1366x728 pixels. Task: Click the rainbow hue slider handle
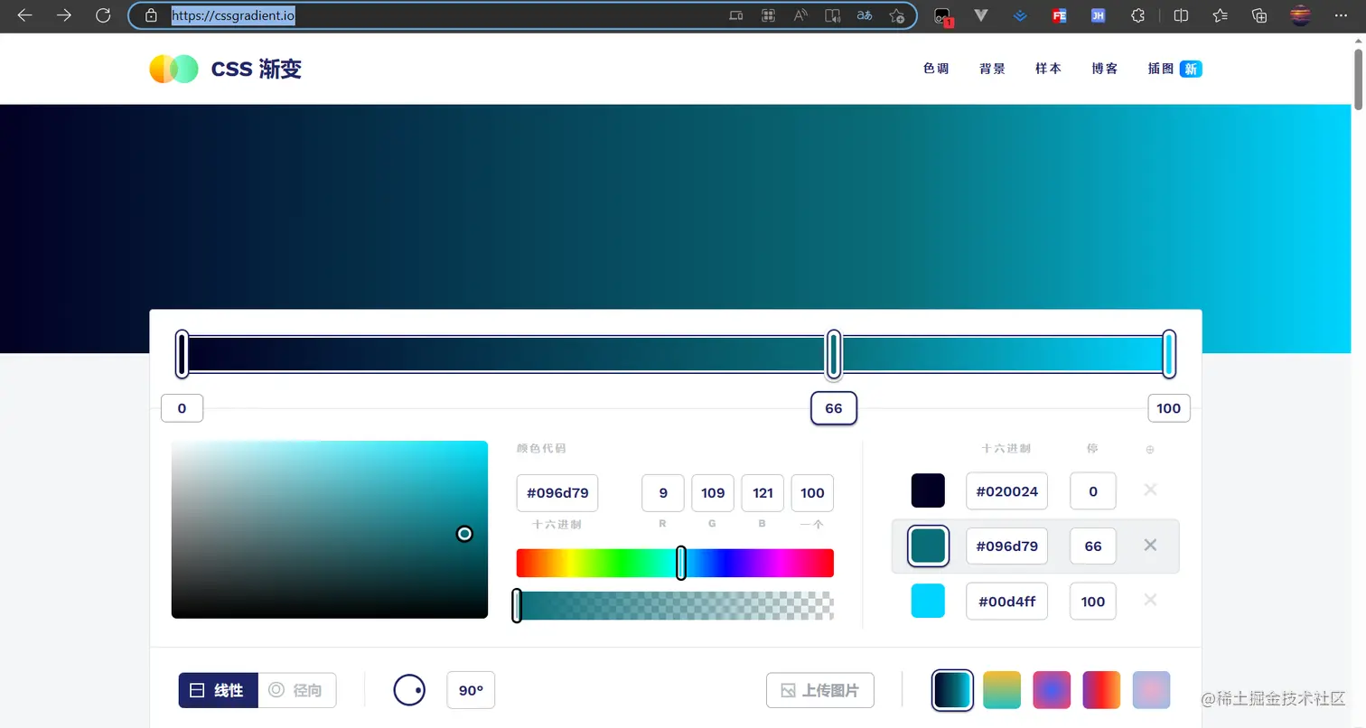681,563
